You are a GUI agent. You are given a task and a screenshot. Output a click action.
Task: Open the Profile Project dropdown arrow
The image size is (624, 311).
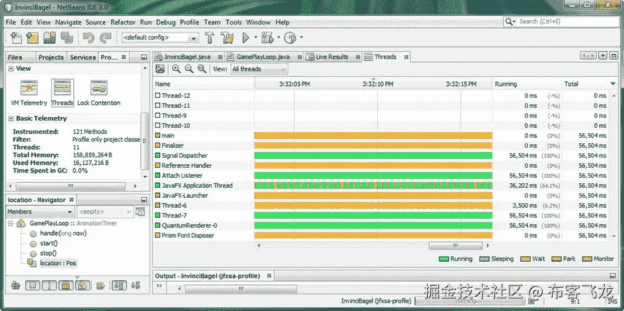pyautogui.click(x=301, y=37)
